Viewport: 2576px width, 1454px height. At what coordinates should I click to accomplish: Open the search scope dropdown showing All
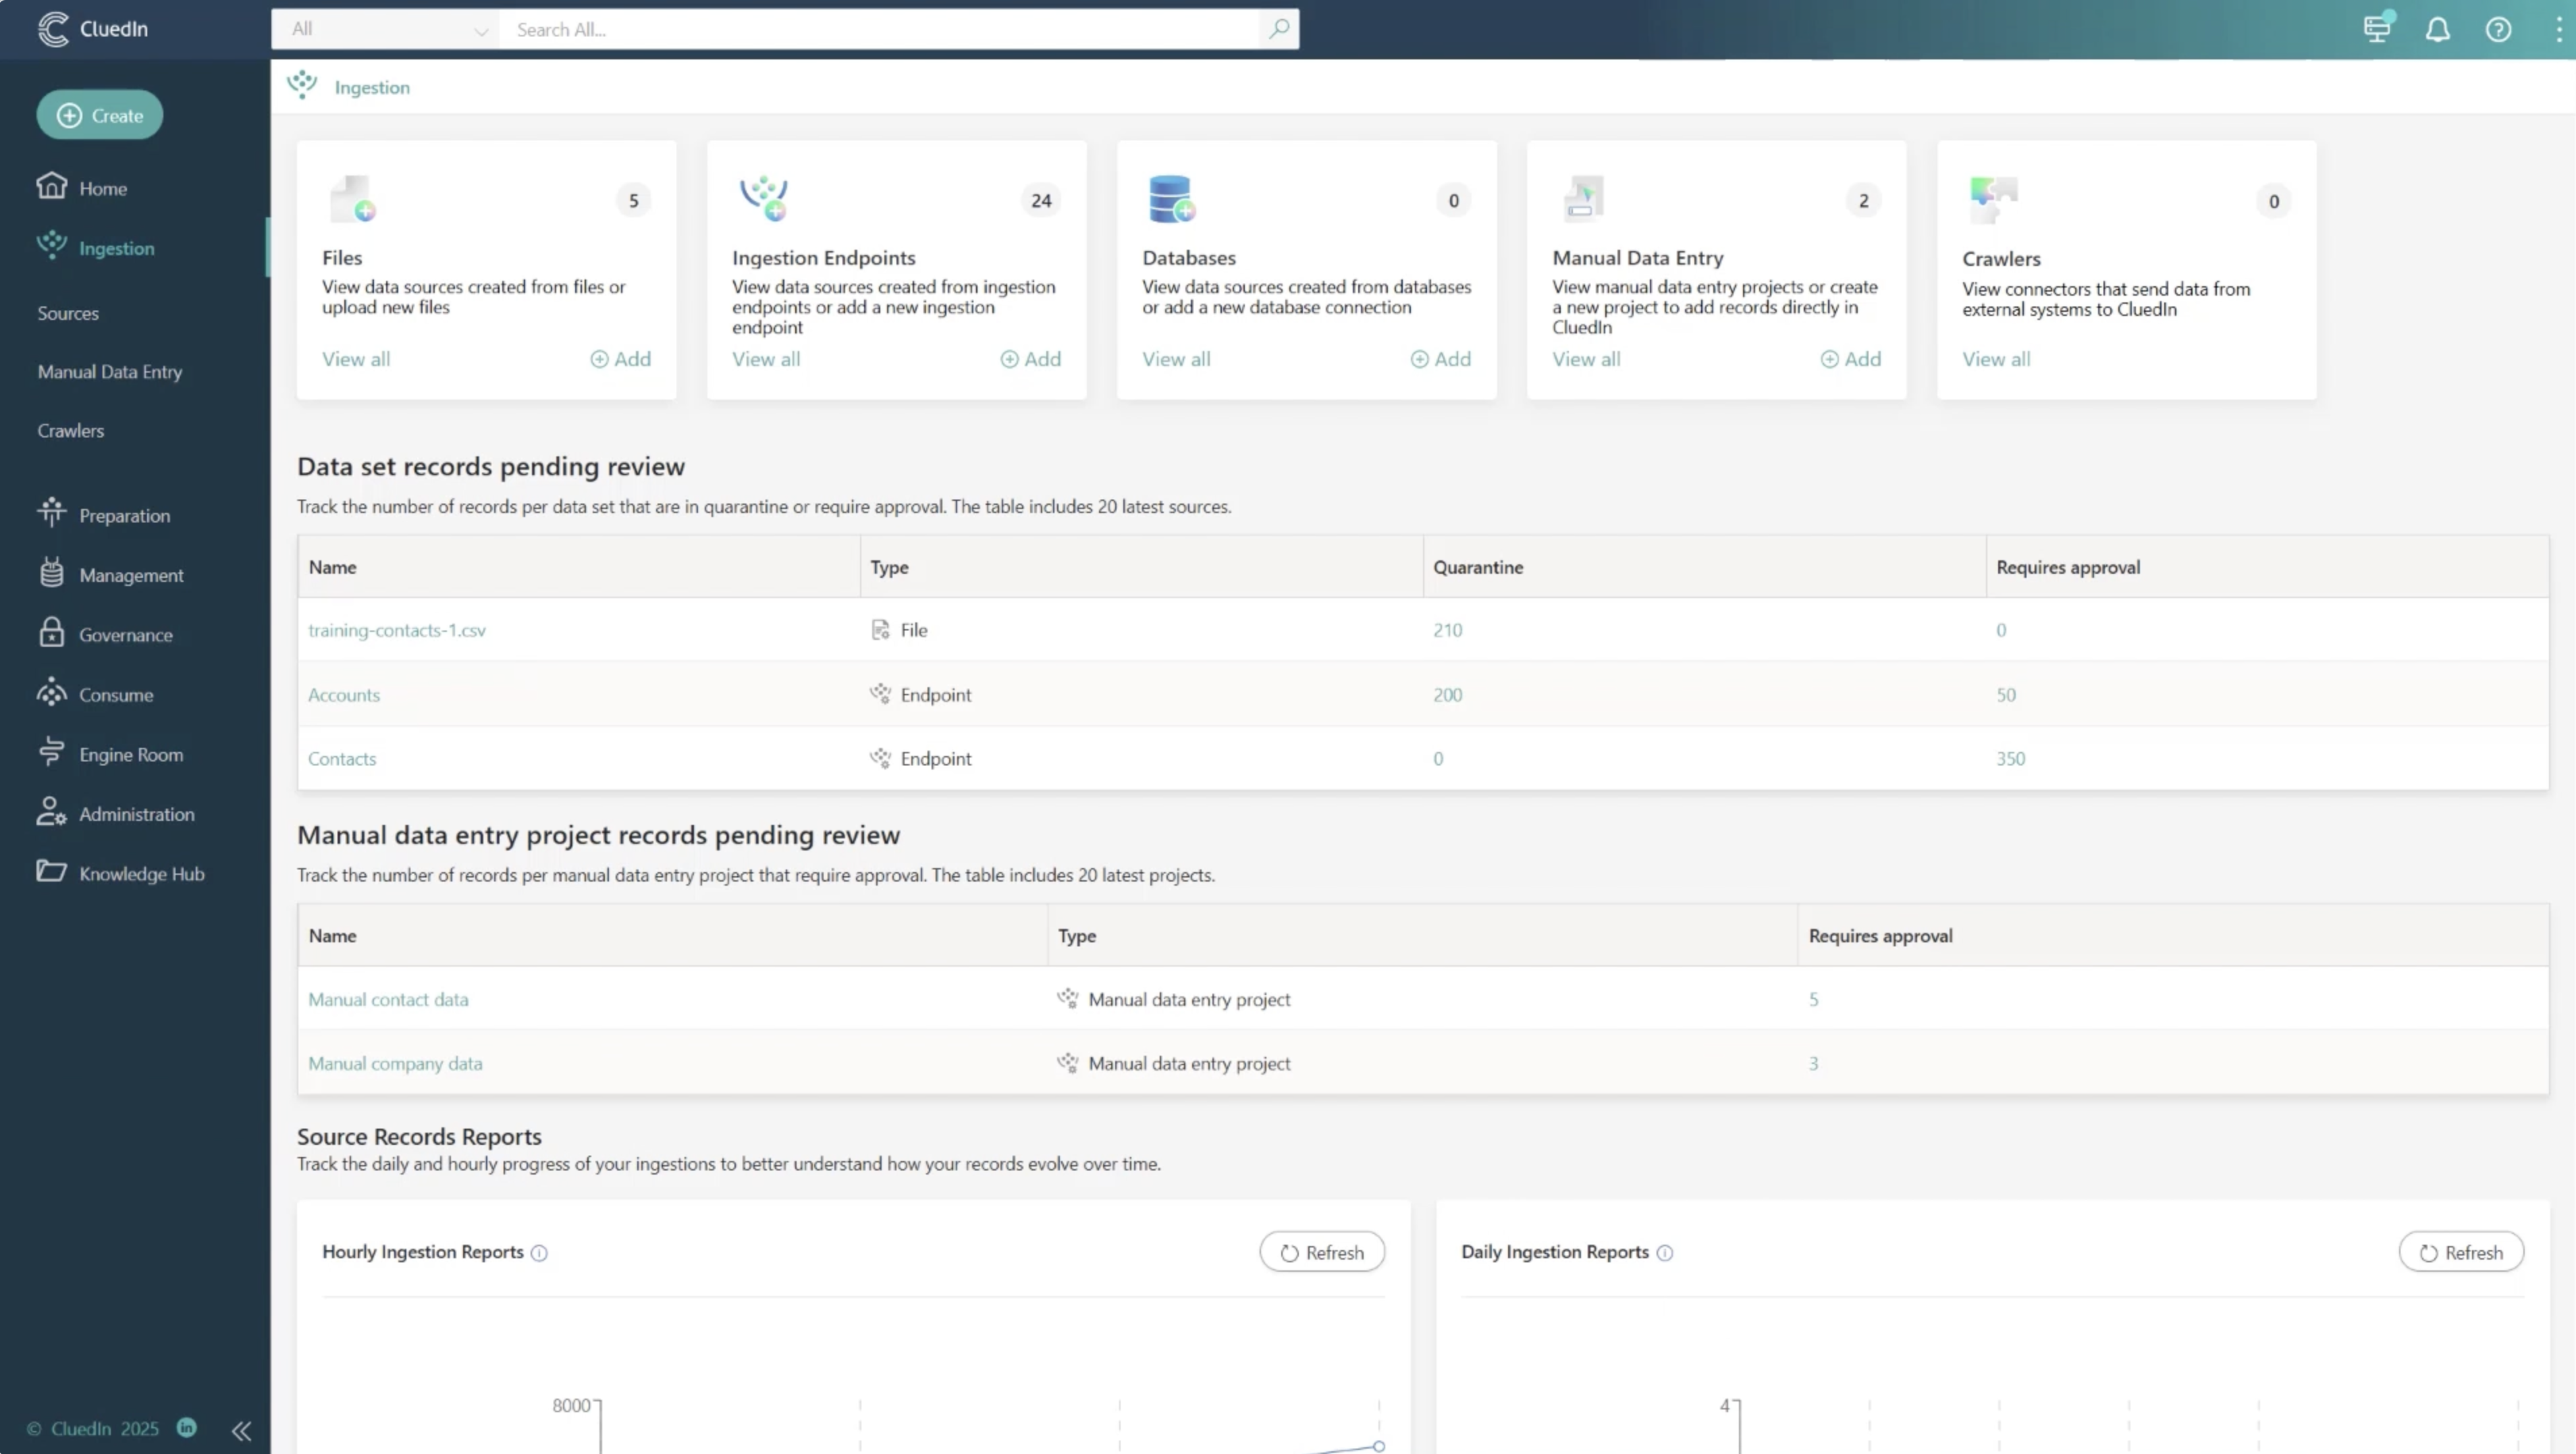tap(385, 29)
